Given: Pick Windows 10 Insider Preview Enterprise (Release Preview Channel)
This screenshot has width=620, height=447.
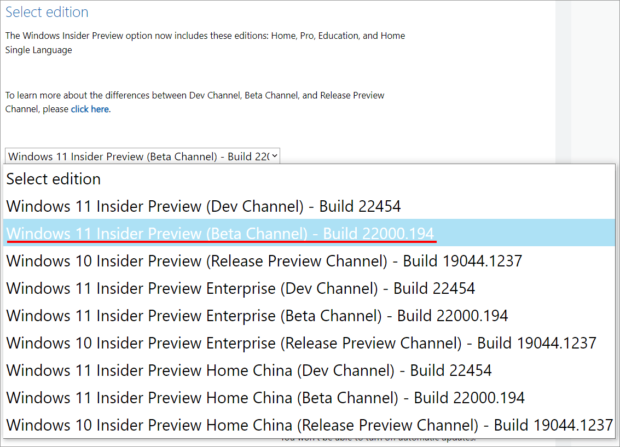Looking at the screenshot, I should pos(309,342).
